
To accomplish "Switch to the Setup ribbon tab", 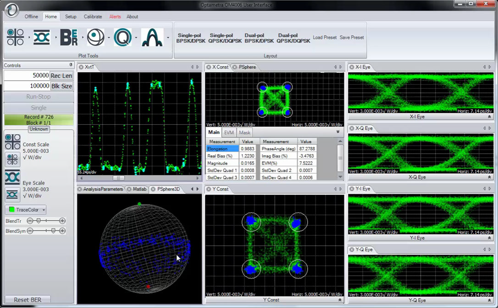I will coord(71,16).
